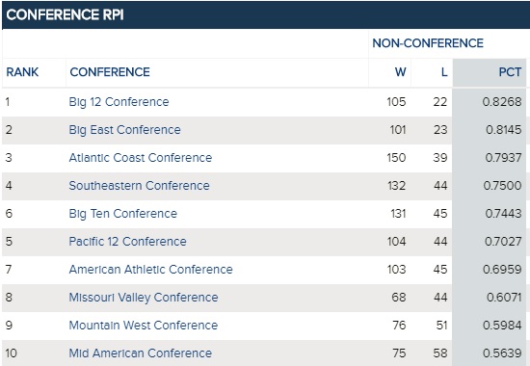Click the CONFERENCE RPI title bar
The height and width of the screenshot is (366, 530).
tap(266, 14)
